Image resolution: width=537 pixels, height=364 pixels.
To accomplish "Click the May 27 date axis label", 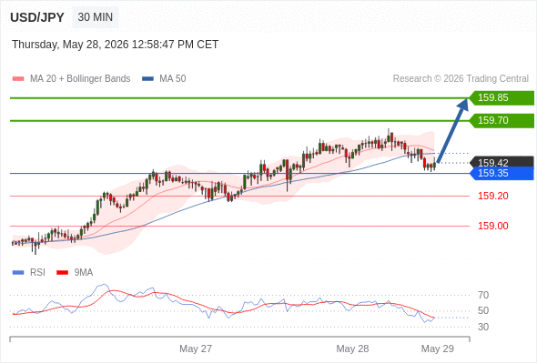I will (196, 349).
